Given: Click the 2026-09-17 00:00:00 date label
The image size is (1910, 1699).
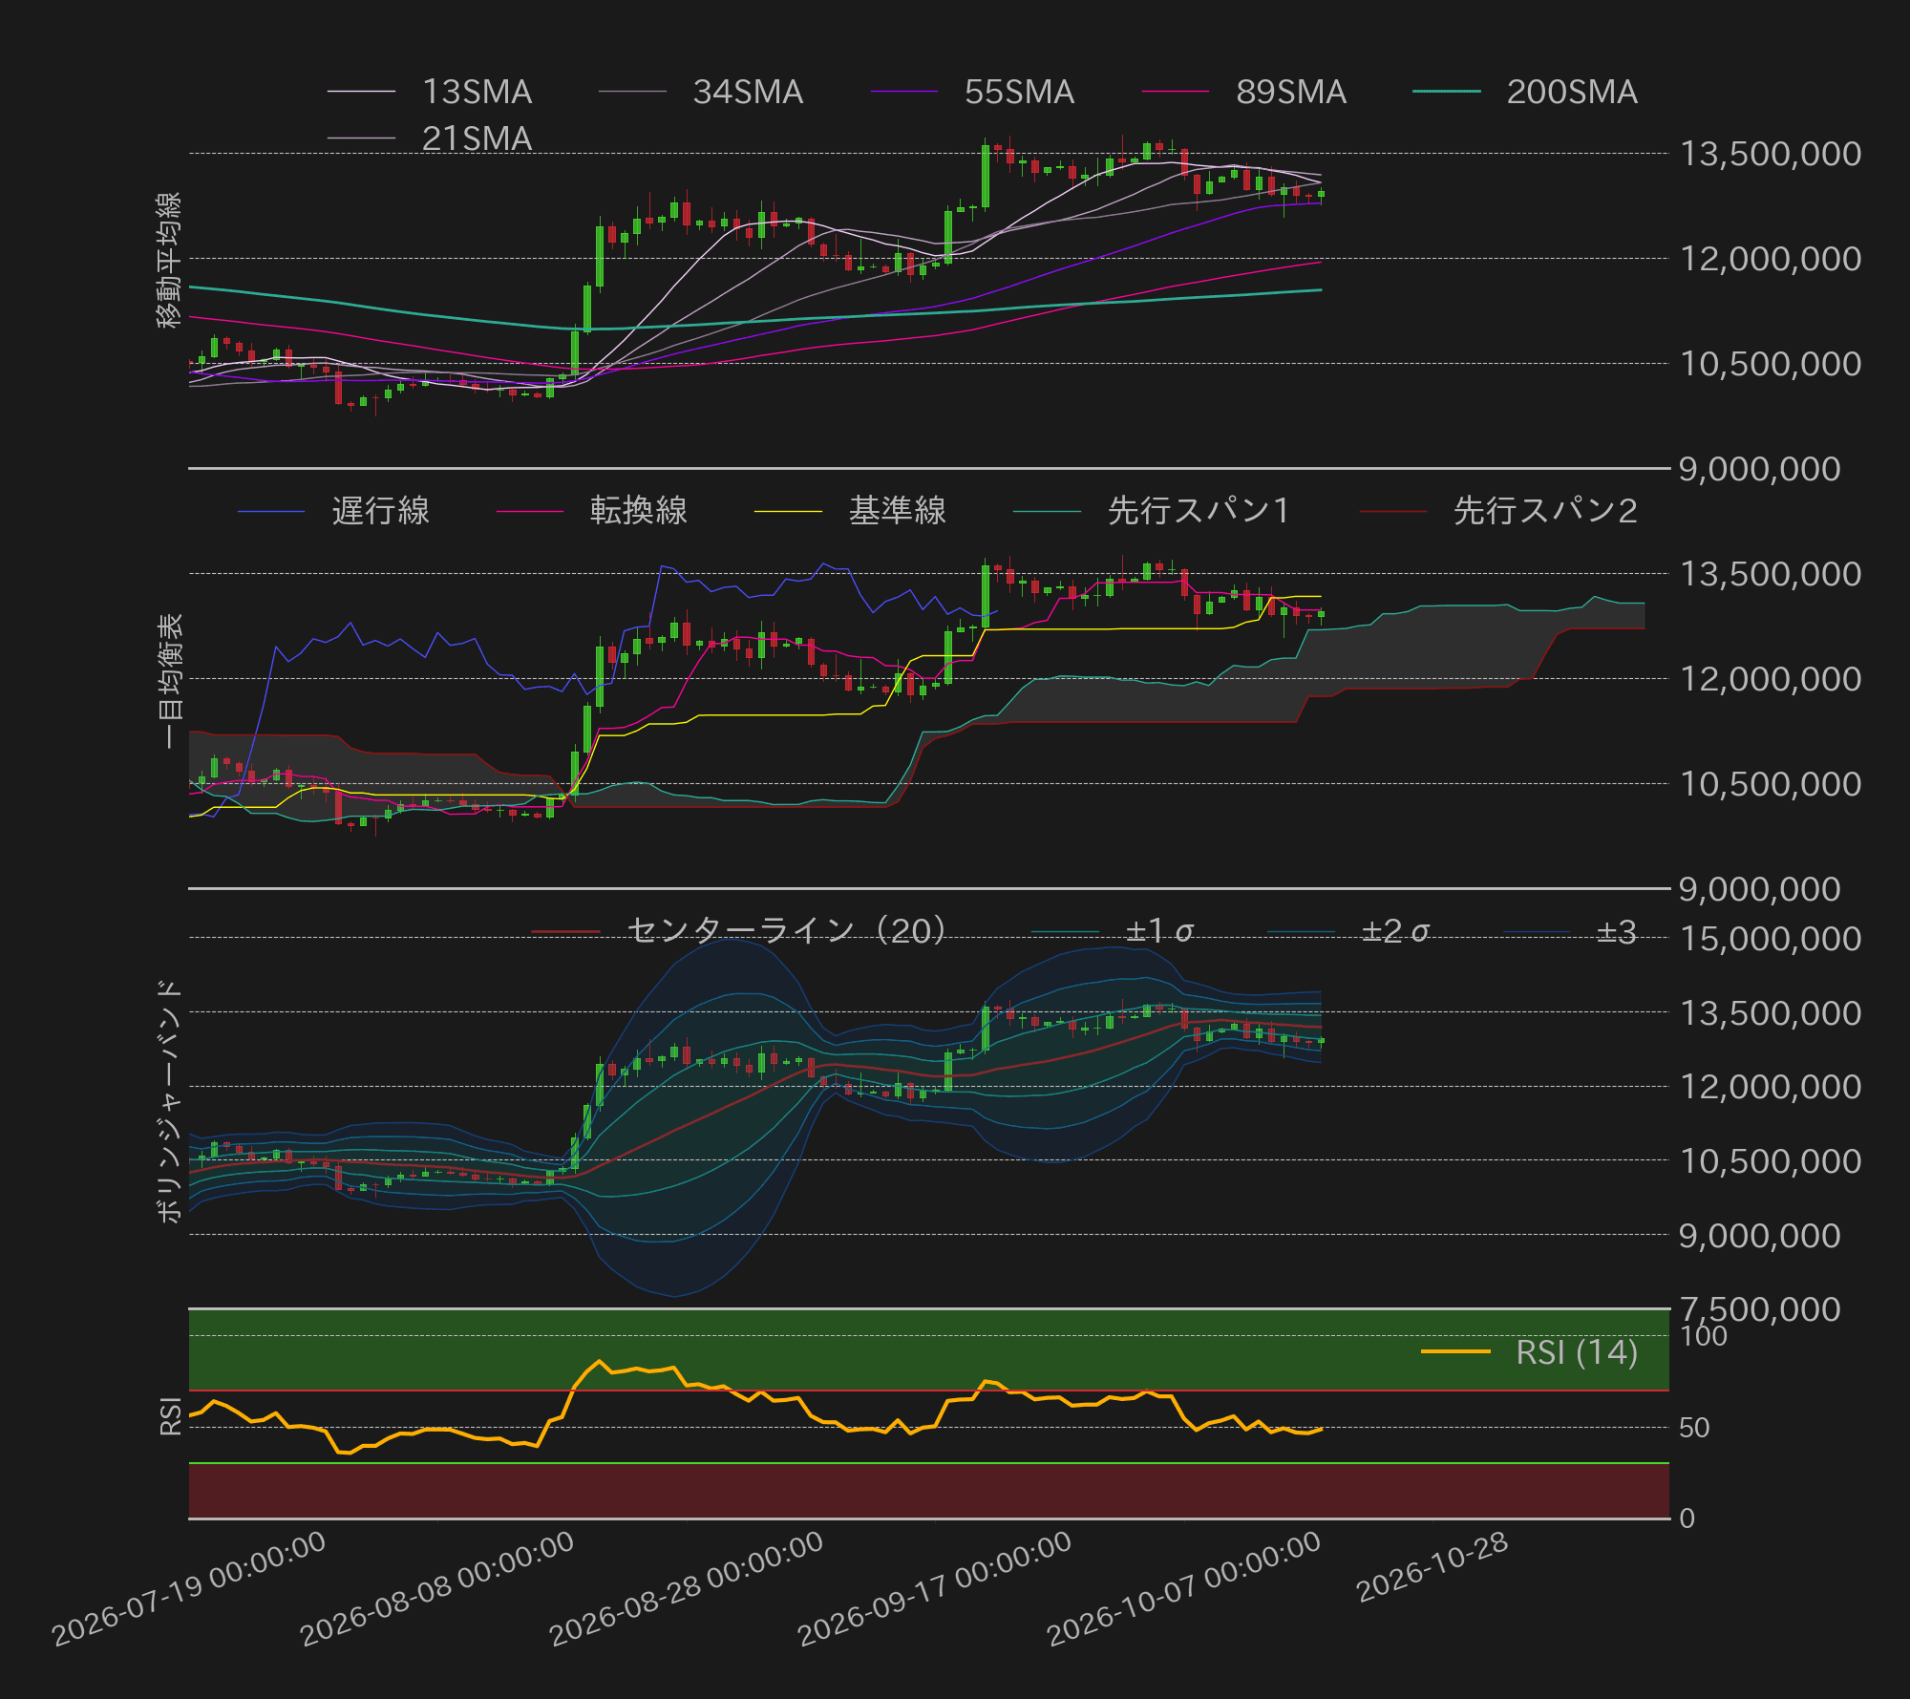Looking at the screenshot, I should [x=935, y=1590].
